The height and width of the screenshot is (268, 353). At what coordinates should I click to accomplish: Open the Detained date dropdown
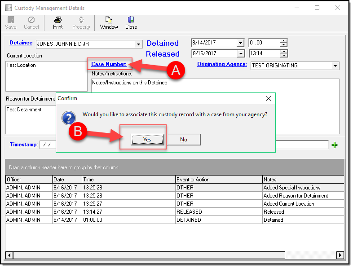pos(240,43)
